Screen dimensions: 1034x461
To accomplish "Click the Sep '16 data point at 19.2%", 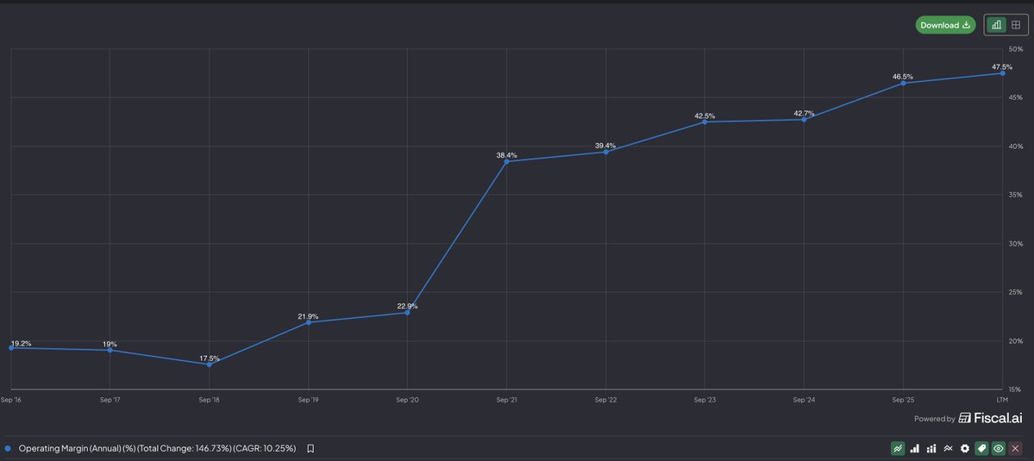I will coord(11,348).
